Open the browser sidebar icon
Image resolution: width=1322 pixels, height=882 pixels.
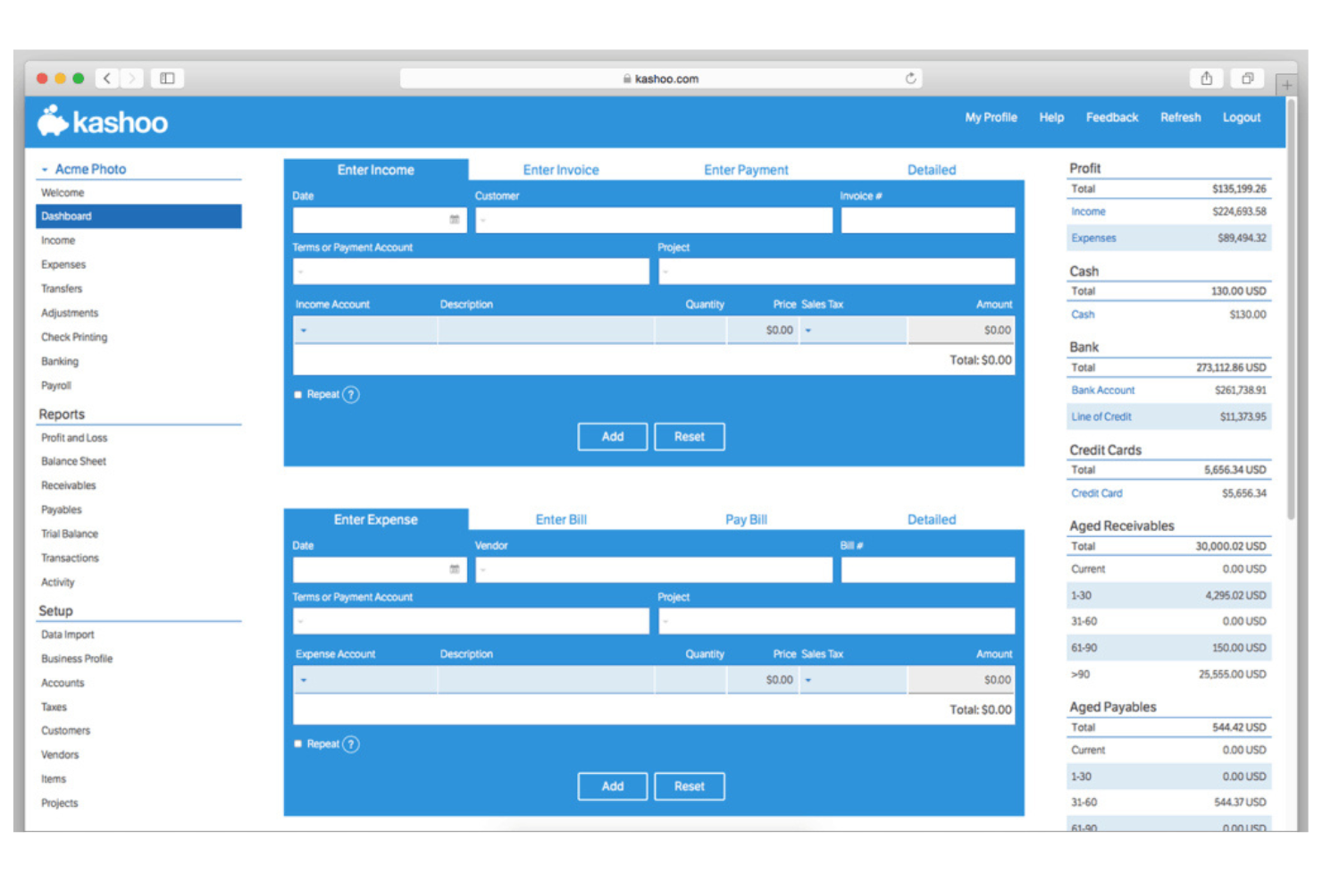165,78
